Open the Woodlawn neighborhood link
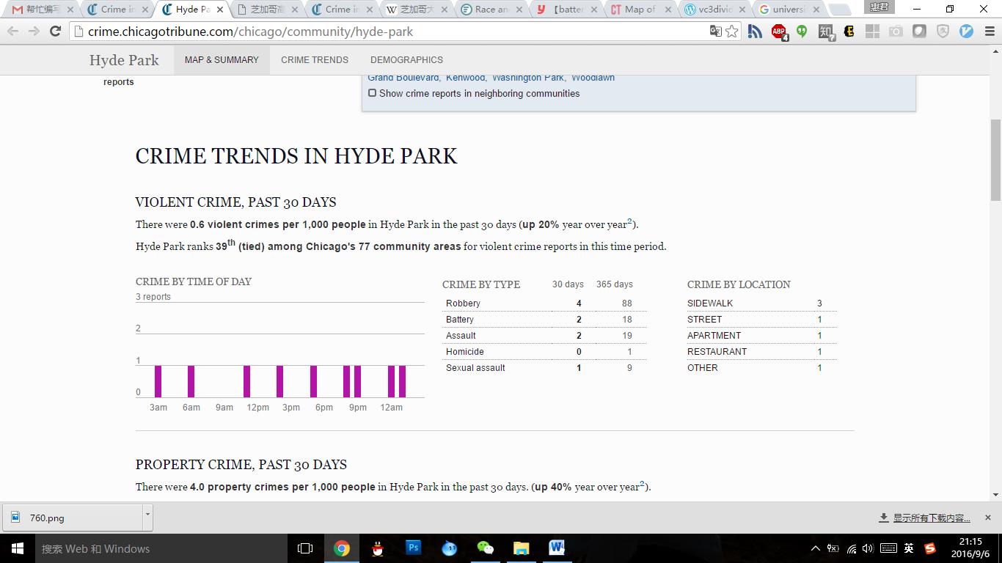This screenshot has height=563, width=1002. (x=593, y=78)
